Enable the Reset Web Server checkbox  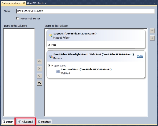pyautogui.click(x=18, y=18)
